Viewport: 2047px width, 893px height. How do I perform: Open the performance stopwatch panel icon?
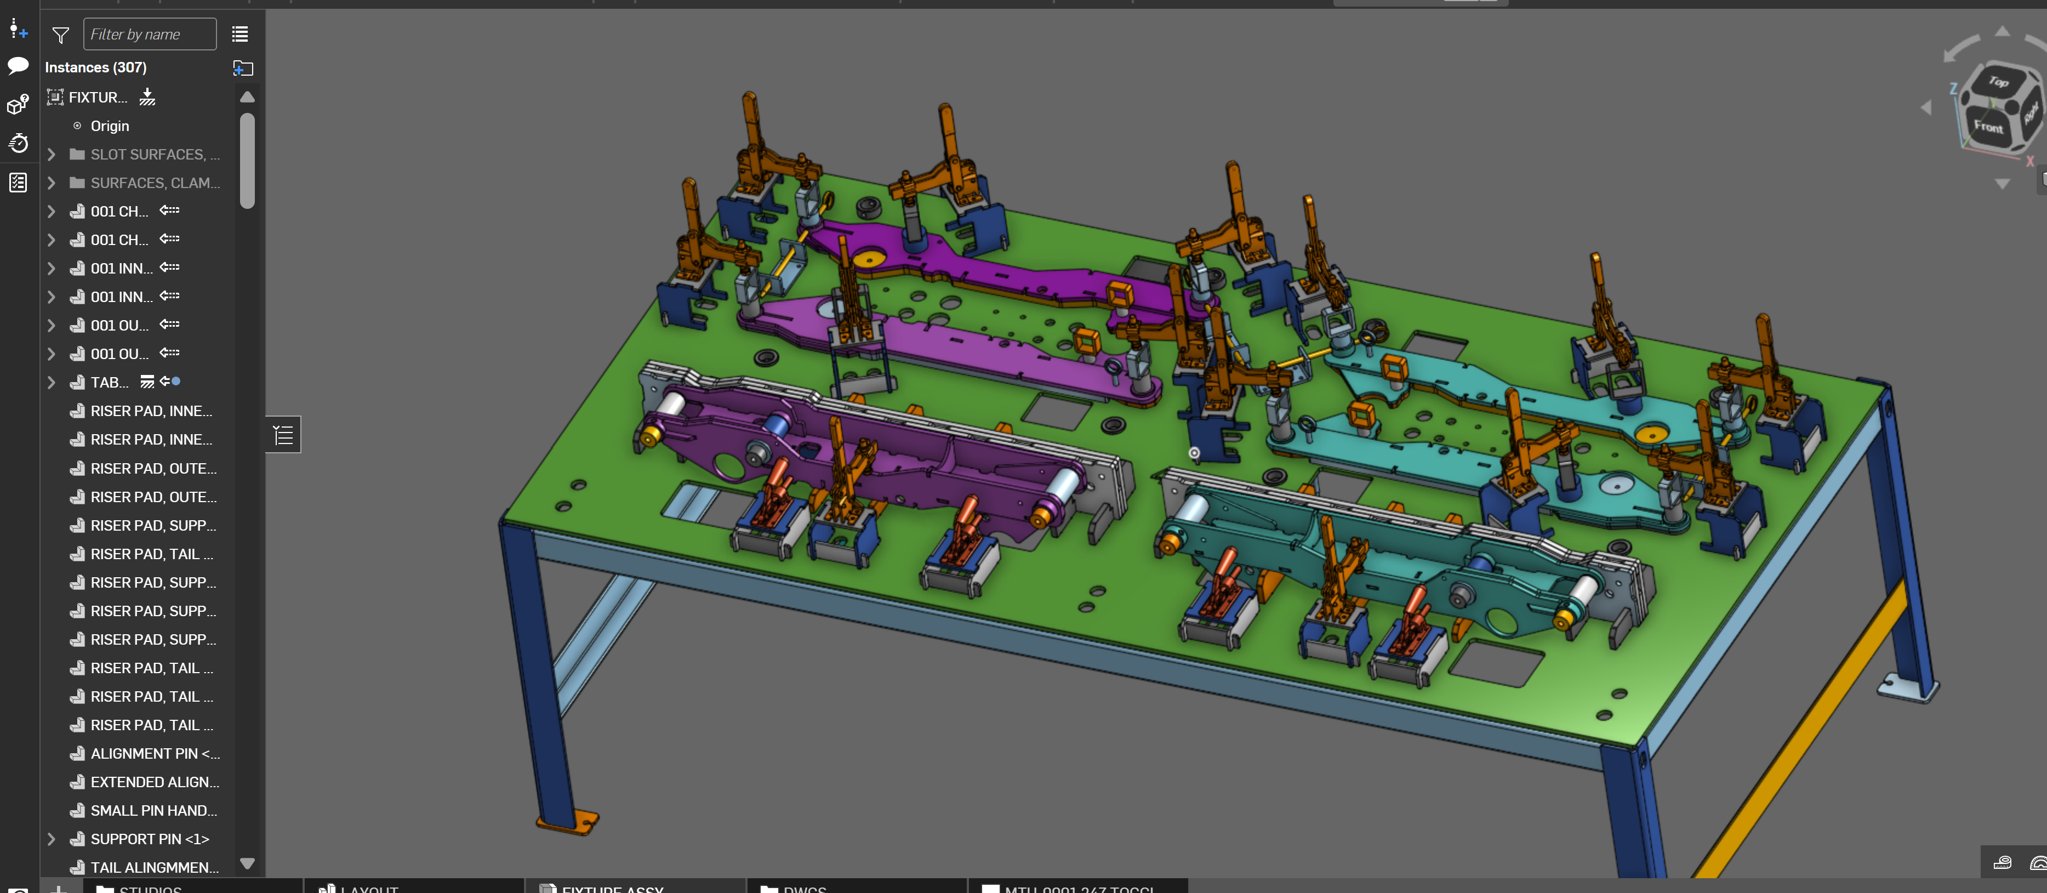point(18,143)
